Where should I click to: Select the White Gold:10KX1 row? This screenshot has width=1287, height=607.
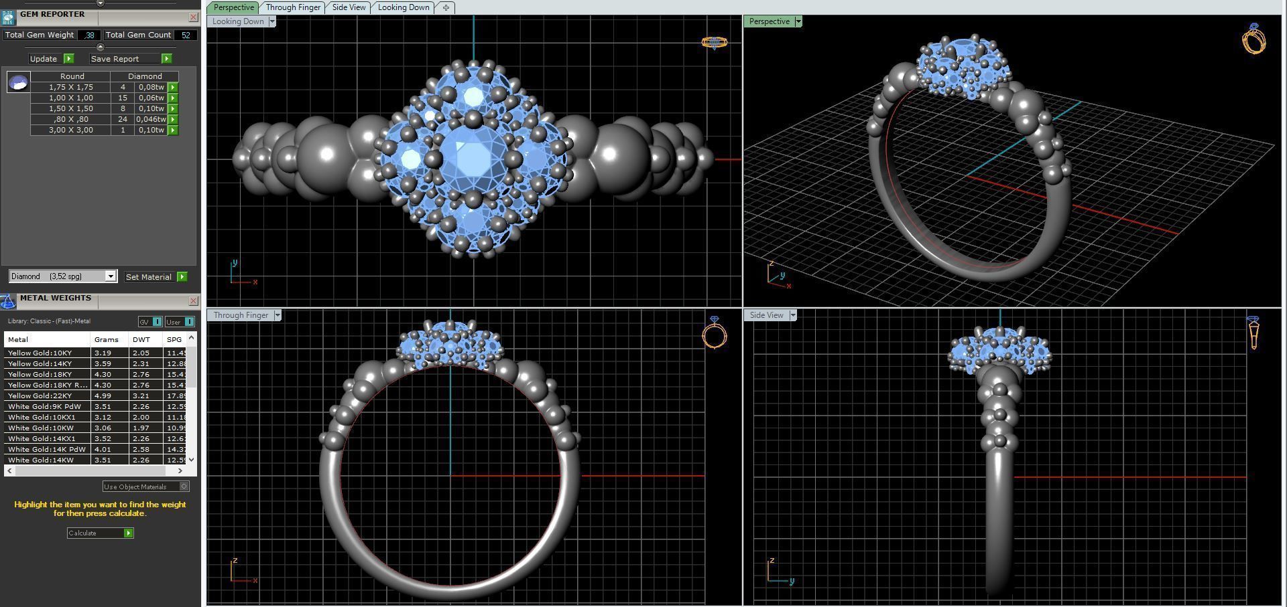tap(96, 417)
